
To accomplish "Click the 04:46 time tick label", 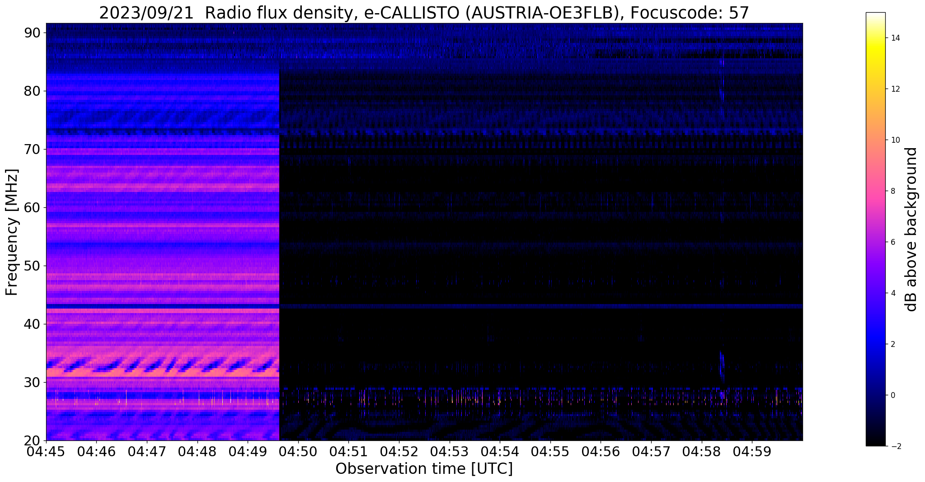I will [x=96, y=451].
